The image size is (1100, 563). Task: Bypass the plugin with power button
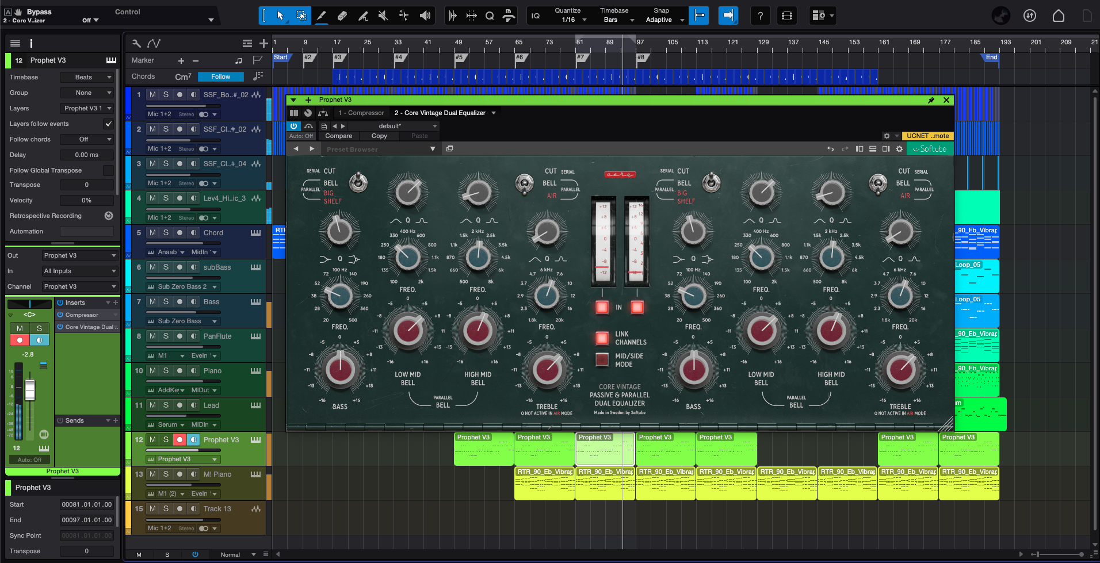tap(294, 126)
